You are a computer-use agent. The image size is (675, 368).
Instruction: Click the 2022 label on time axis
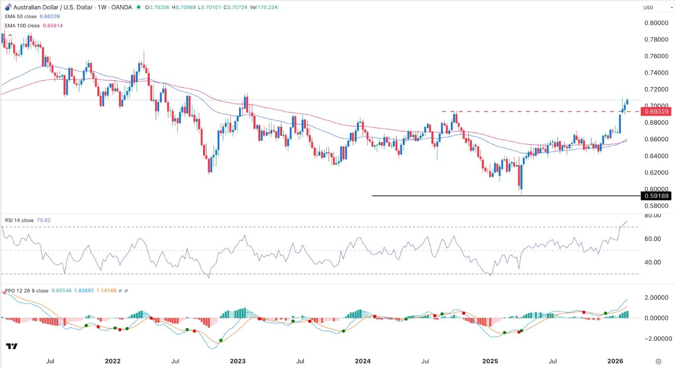[113, 362]
